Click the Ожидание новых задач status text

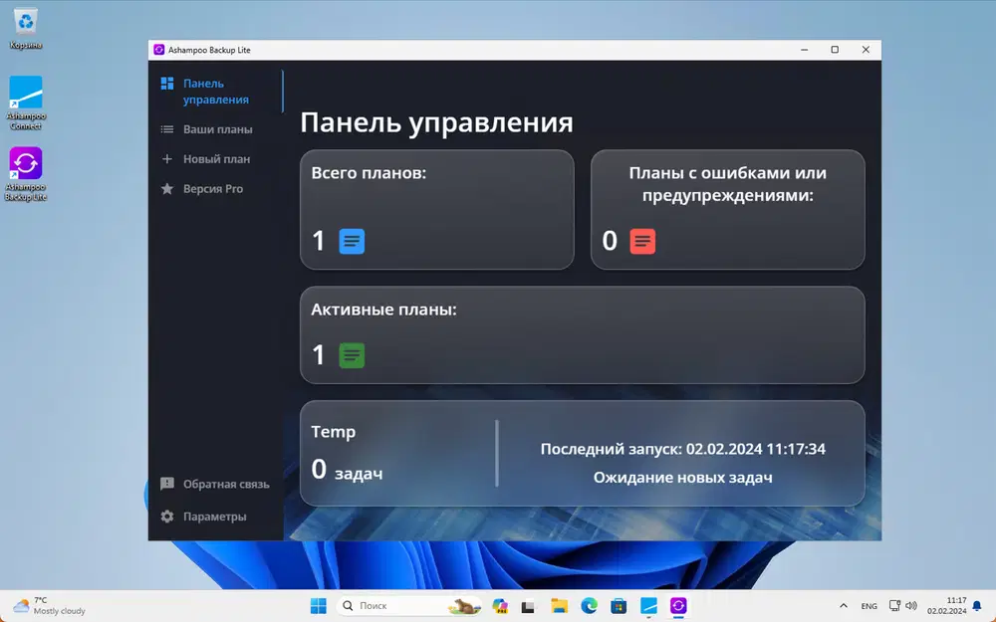click(683, 478)
